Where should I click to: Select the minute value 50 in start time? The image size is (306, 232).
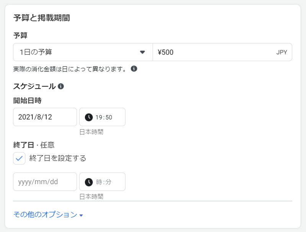(109, 117)
